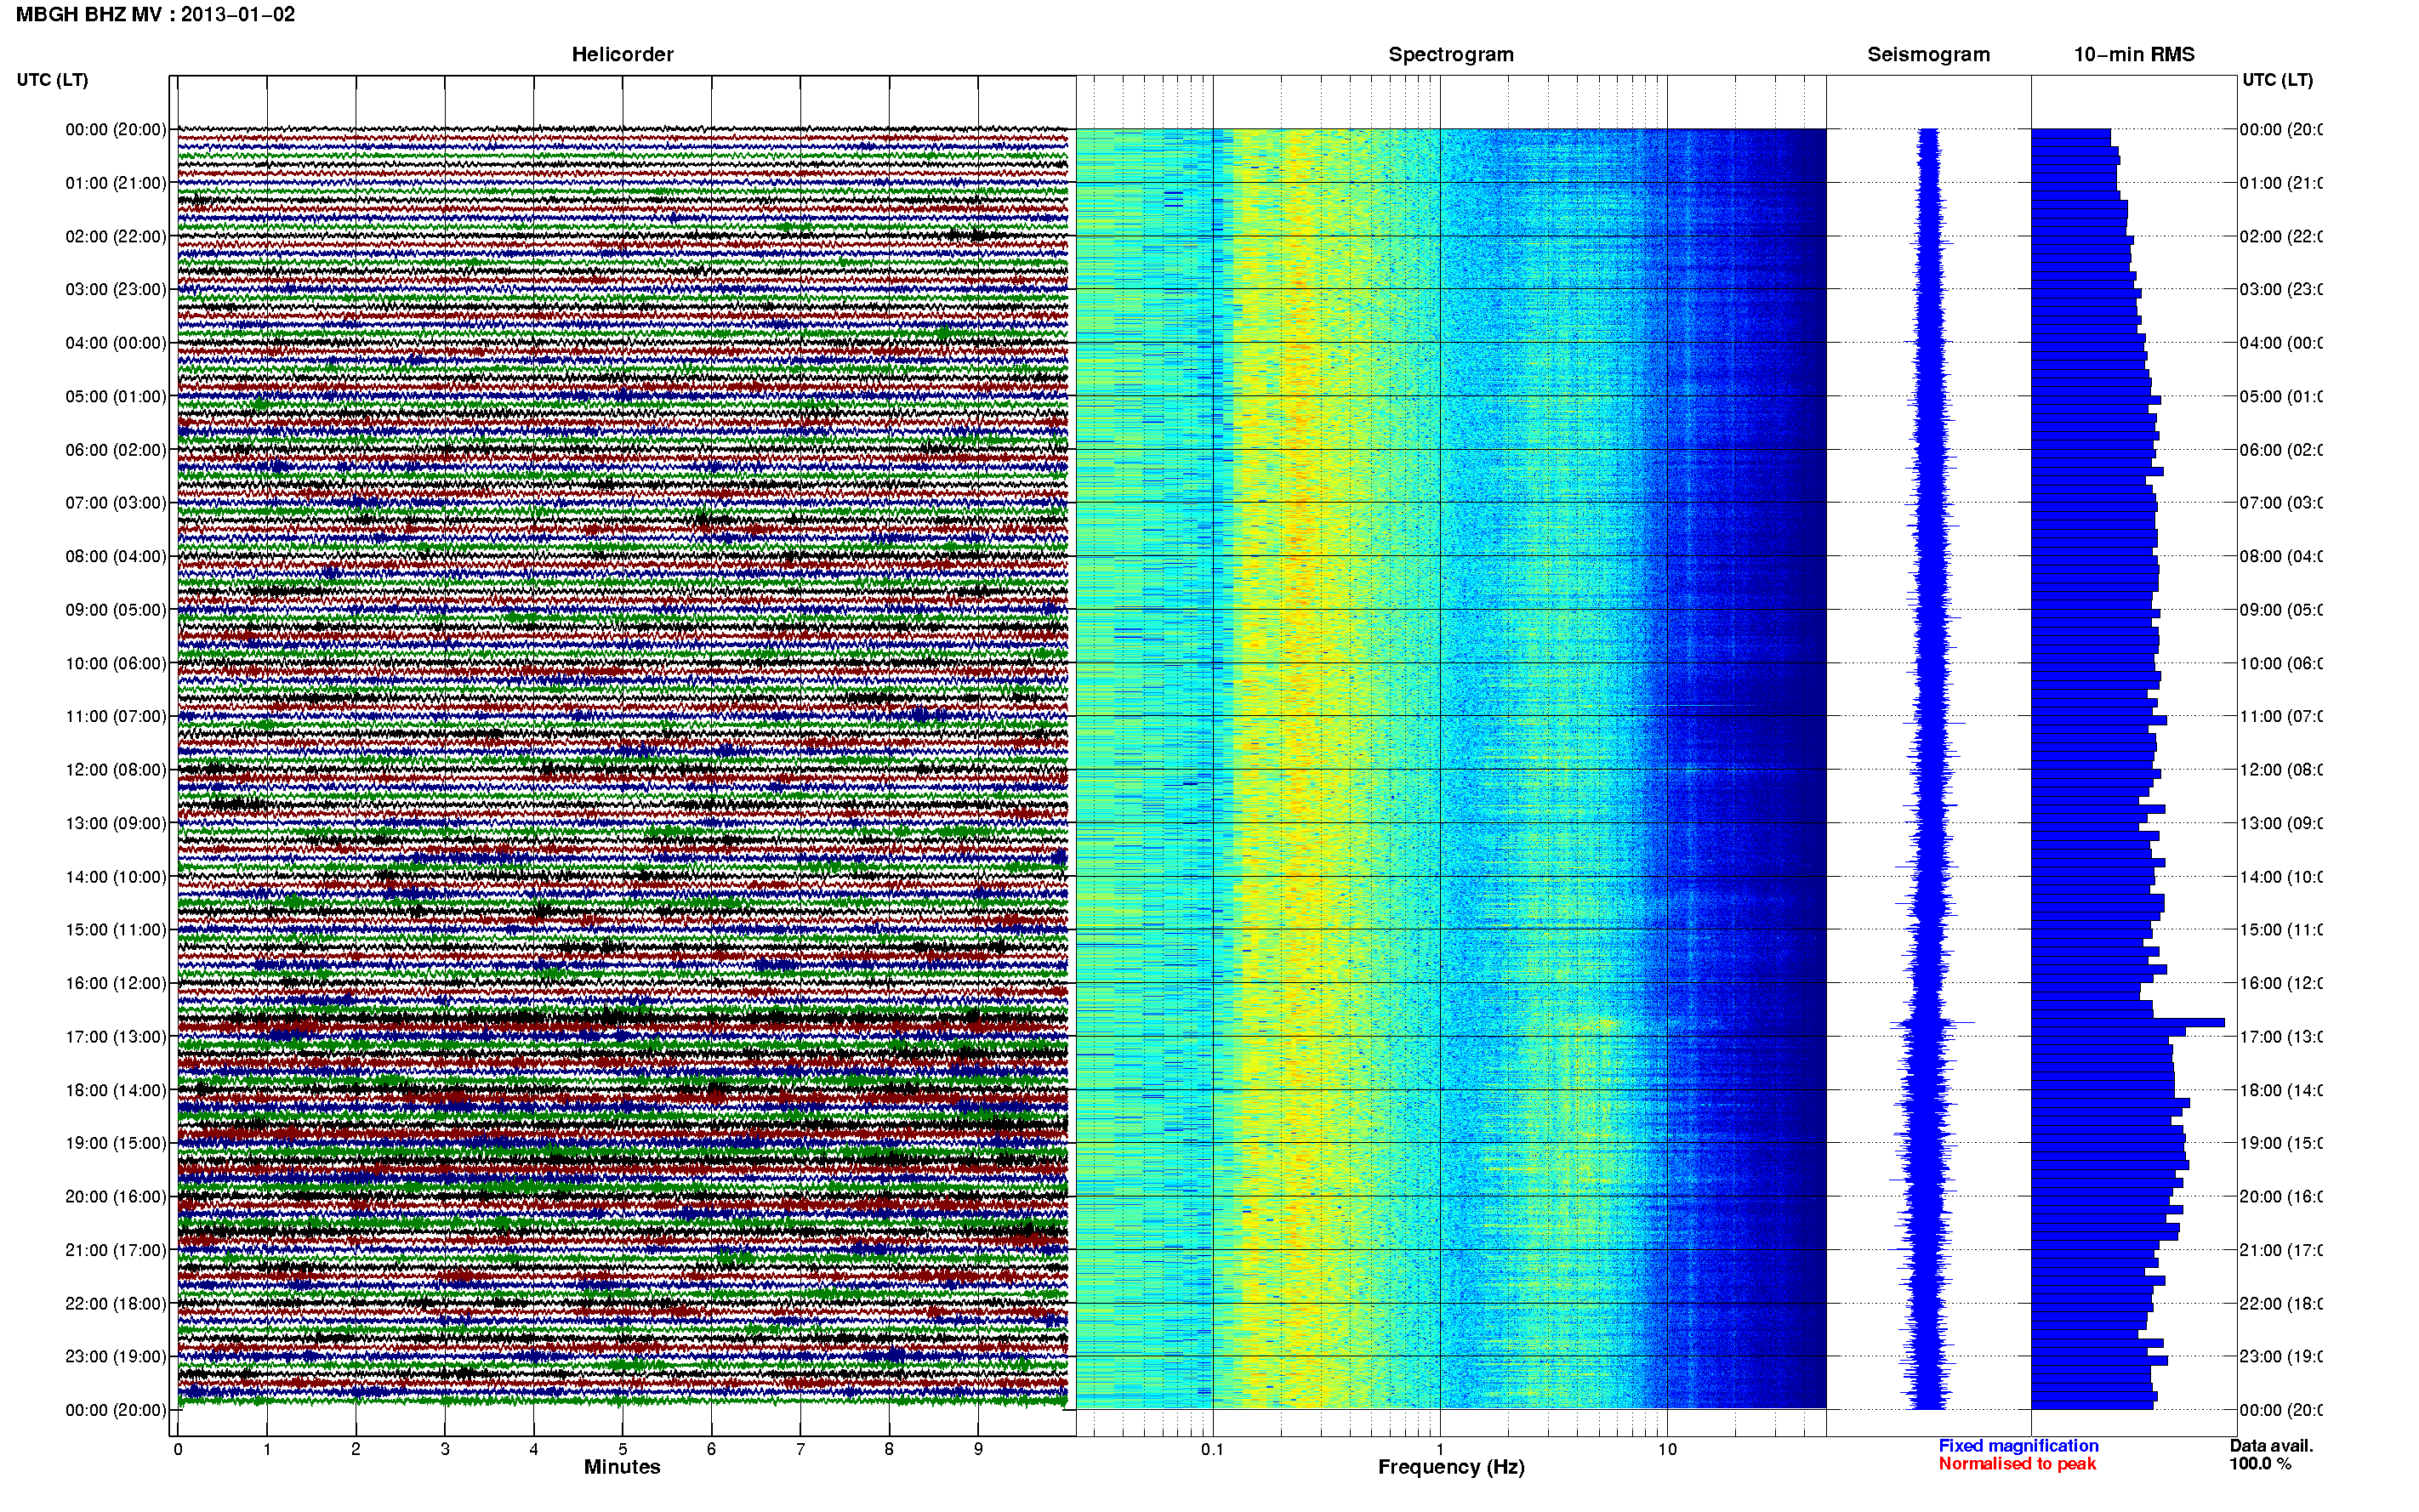Click the left 22:00 (18:00) time label
The width and height of the screenshot is (2419, 1512).
pos(116,1304)
